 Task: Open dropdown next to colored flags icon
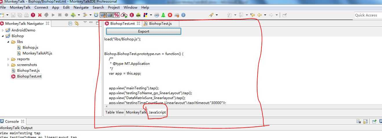click(x=151, y=15)
